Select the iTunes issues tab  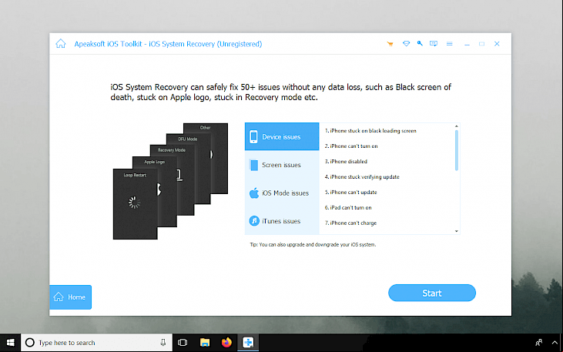tap(282, 221)
